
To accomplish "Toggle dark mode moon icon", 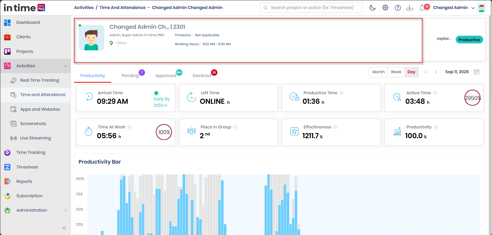I will tap(372, 8).
